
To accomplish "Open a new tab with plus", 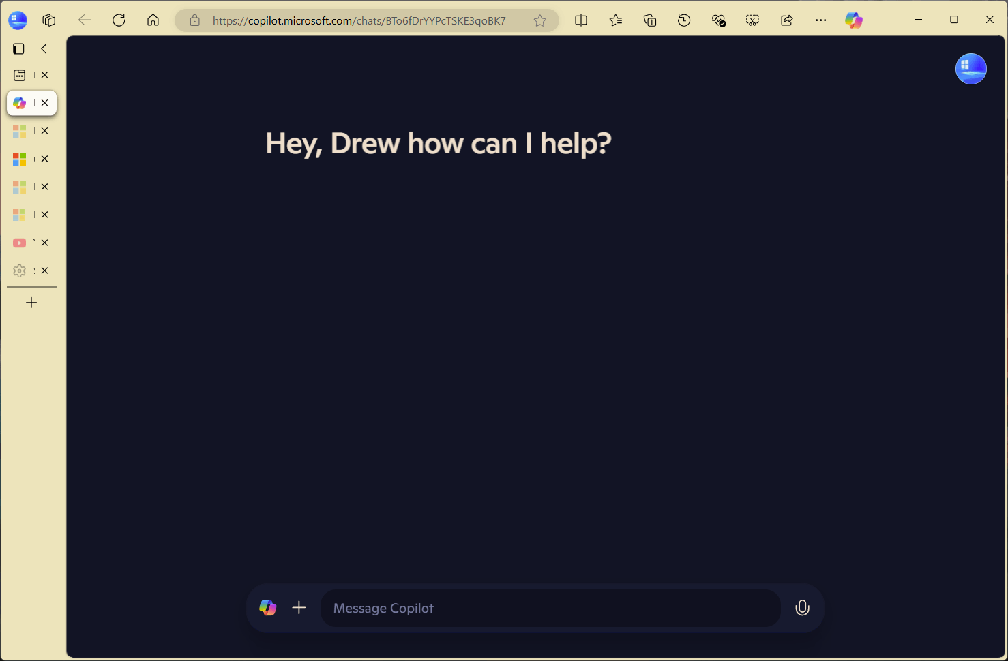I will [x=31, y=303].
